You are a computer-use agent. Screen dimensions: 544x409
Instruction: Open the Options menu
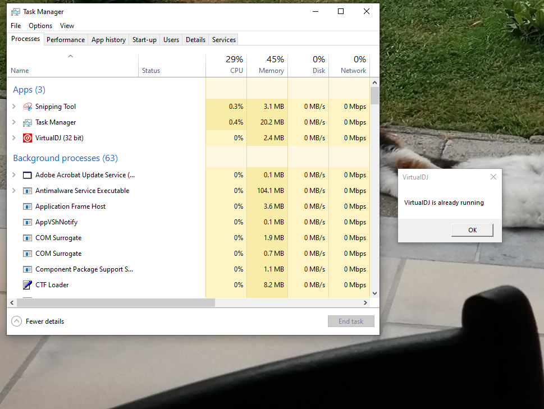tap(40, 26)
